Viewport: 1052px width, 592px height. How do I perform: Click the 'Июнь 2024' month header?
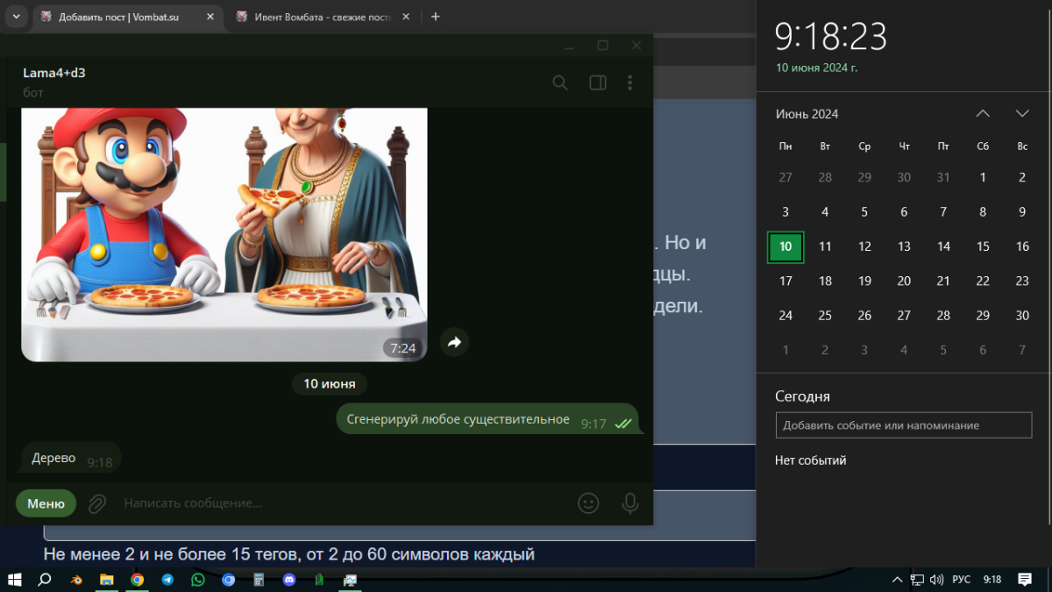point(807,114)
